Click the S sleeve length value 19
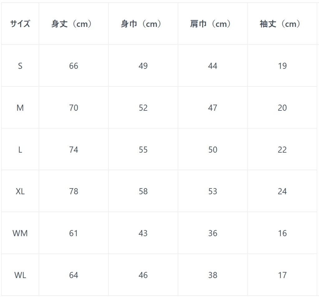 click(282, 66)
